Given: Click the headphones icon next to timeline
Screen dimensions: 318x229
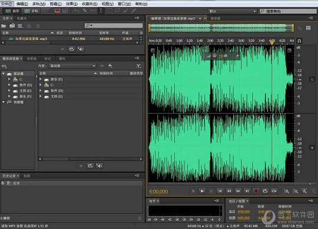Looking at the screenshot, I should [299, 41].
